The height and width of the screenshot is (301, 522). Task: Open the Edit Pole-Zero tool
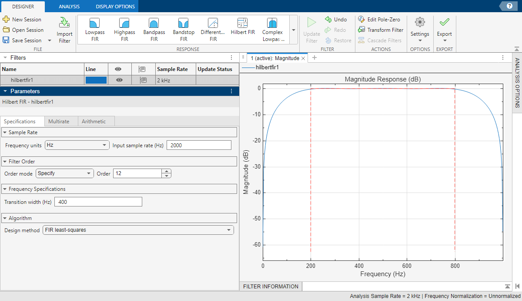[x=380, y=19]
